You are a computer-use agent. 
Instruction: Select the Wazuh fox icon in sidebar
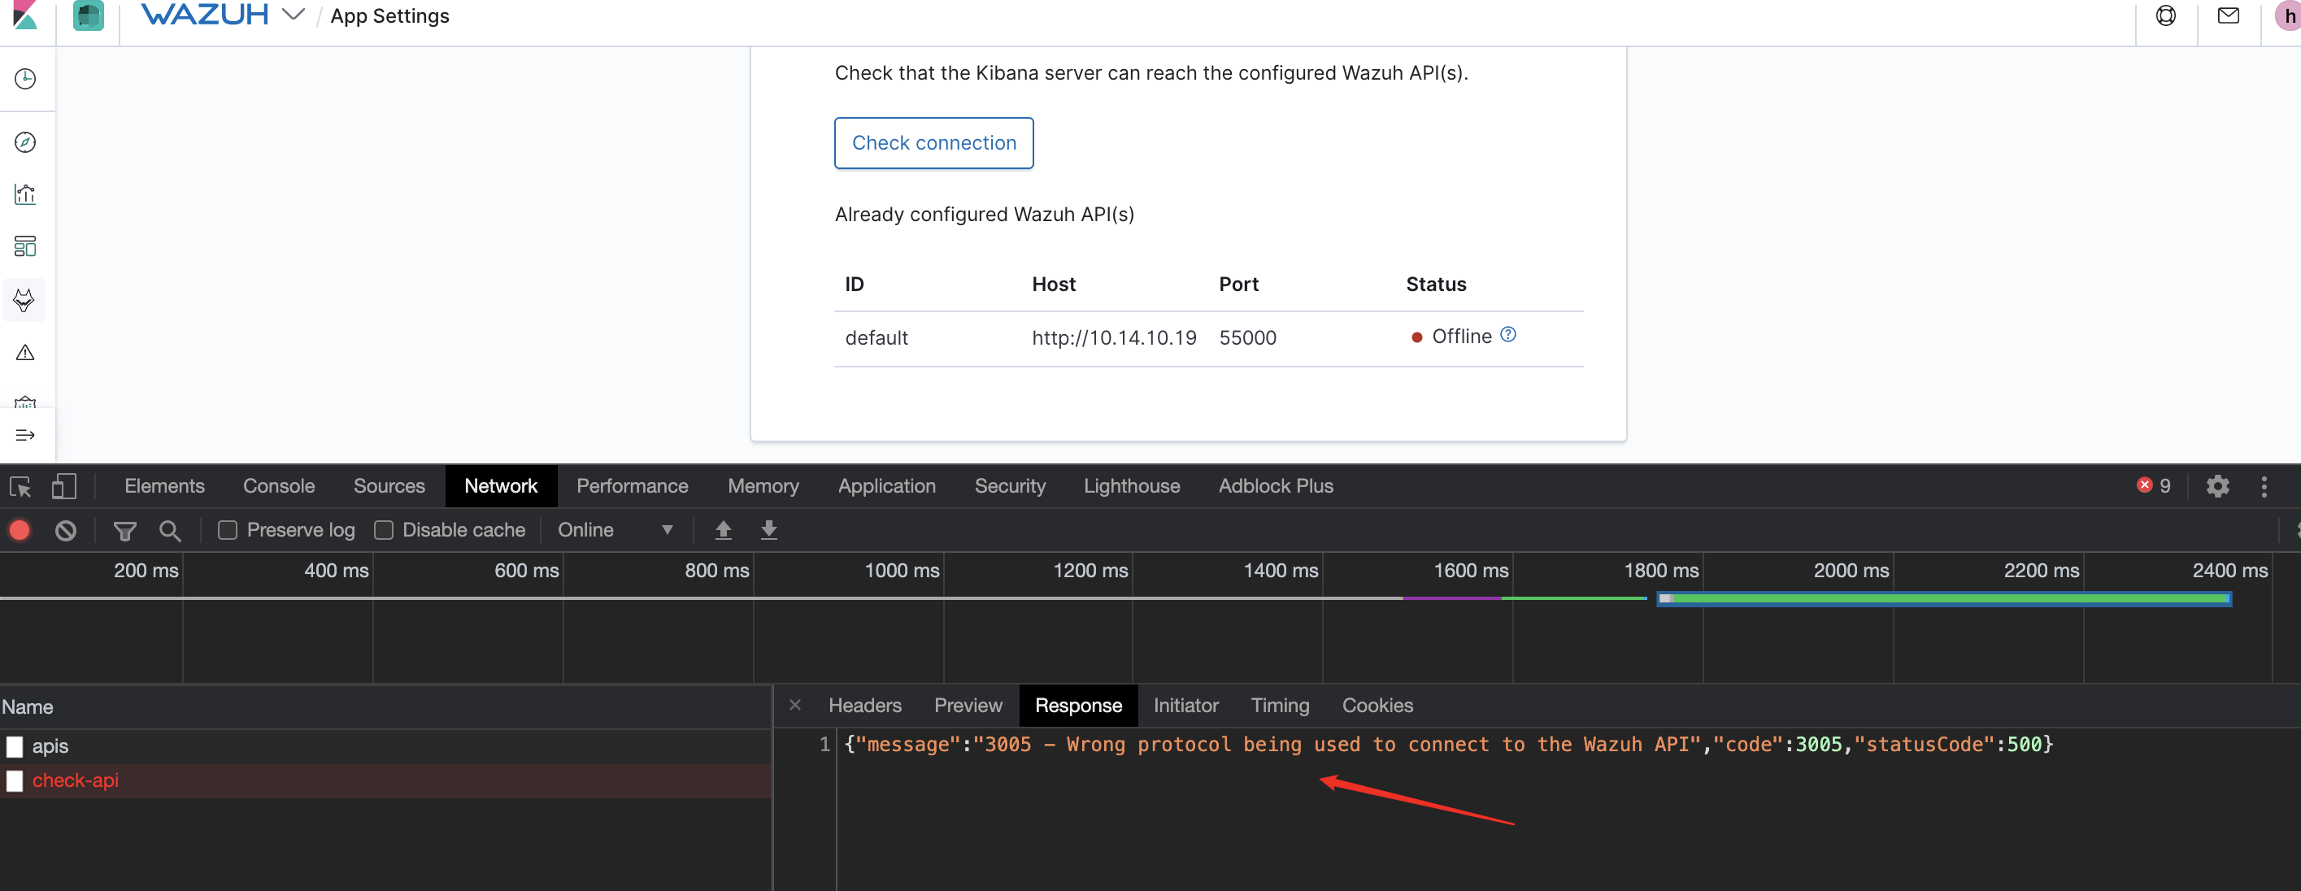25,300
